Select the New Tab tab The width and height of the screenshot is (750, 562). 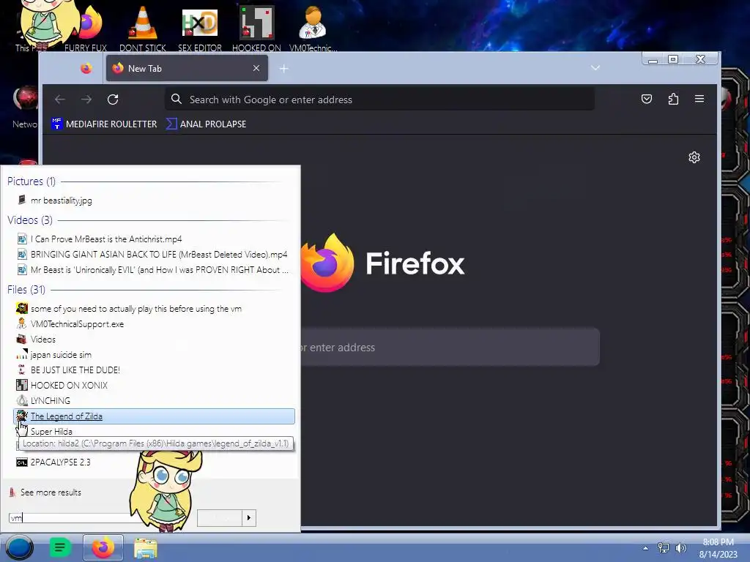coord(187,68)
